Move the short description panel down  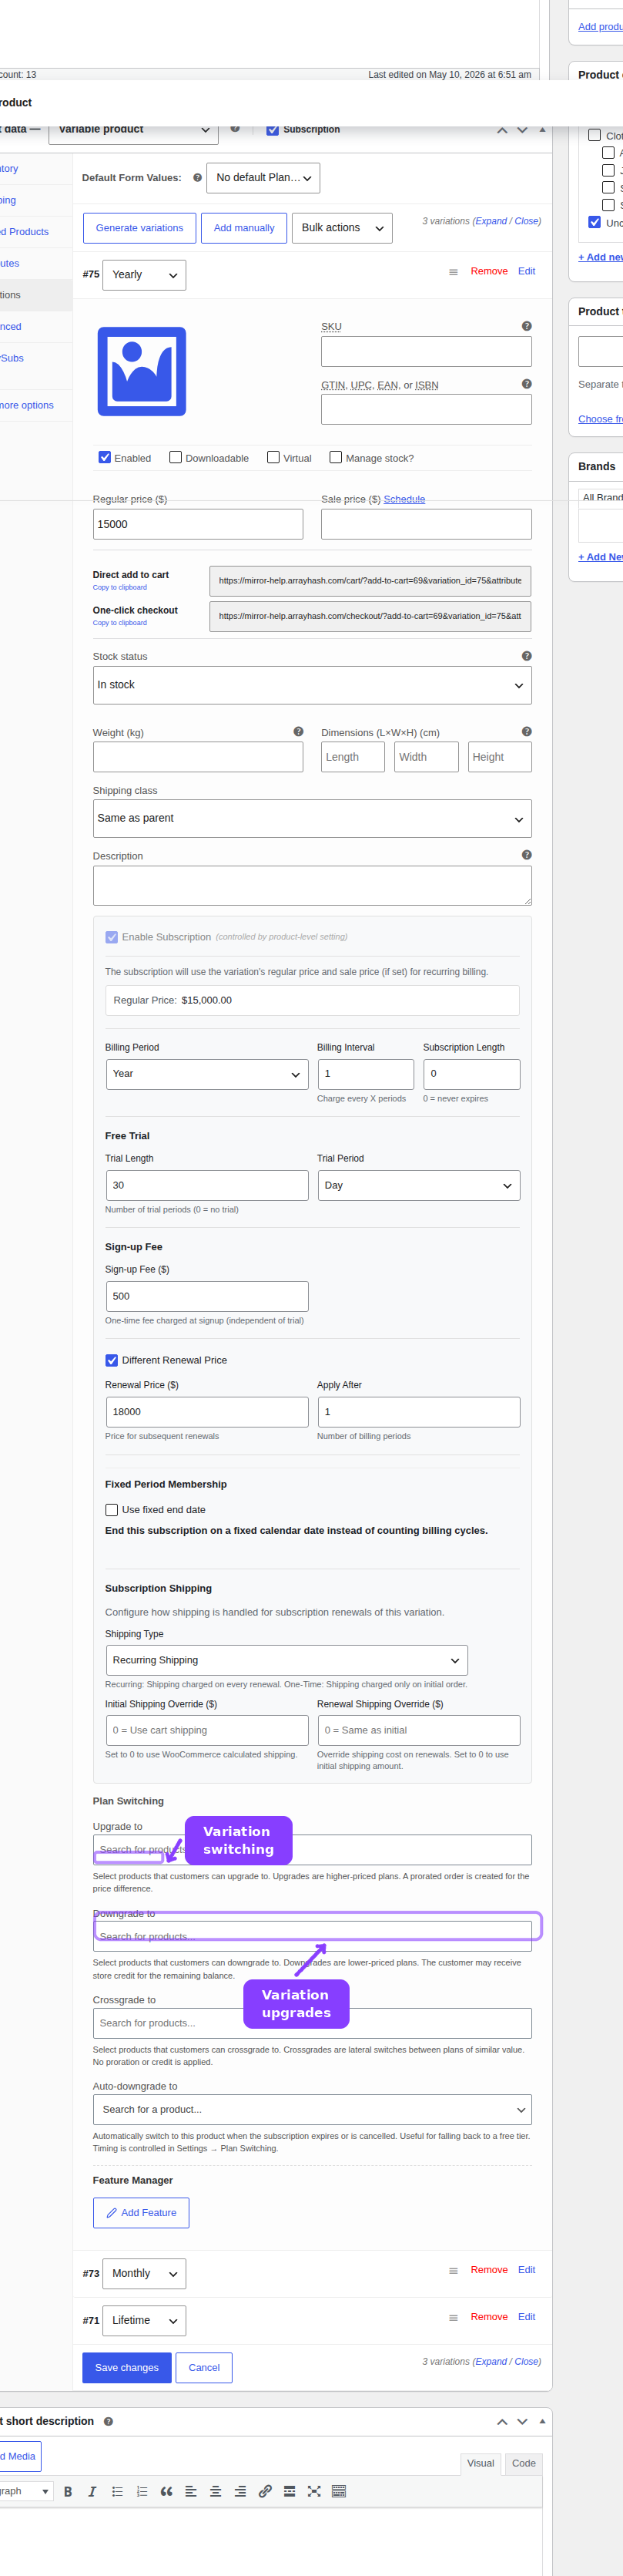click(522, 2422)
